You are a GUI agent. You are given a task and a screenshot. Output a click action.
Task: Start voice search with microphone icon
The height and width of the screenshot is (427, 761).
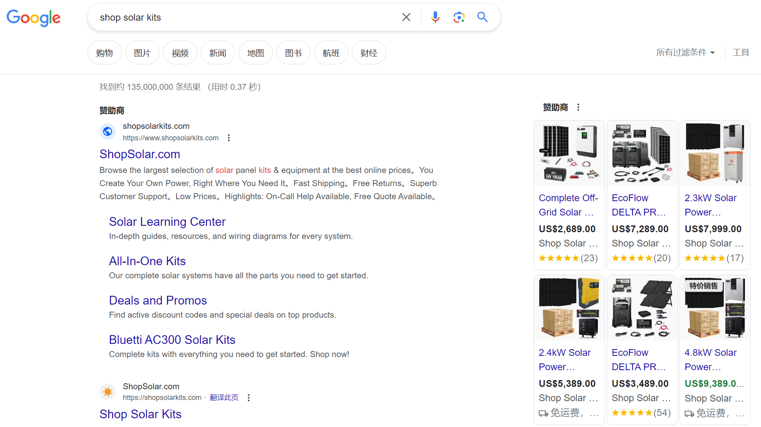(435, 17)
